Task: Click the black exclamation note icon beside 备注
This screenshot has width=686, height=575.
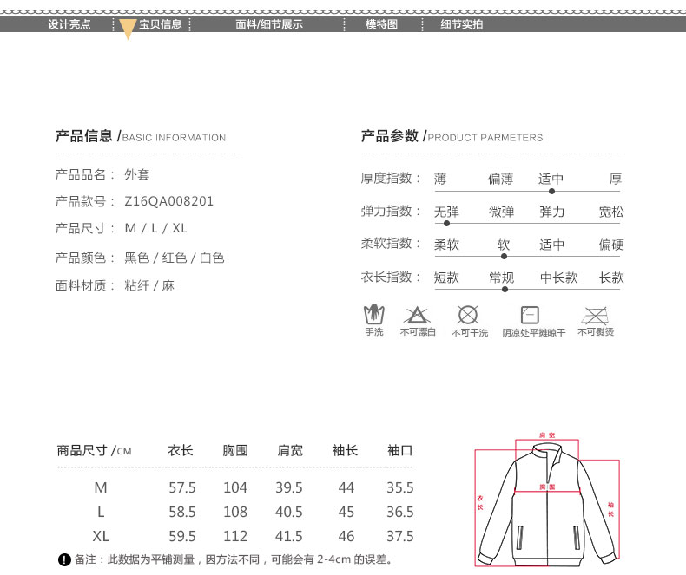Action: [63, 559]
